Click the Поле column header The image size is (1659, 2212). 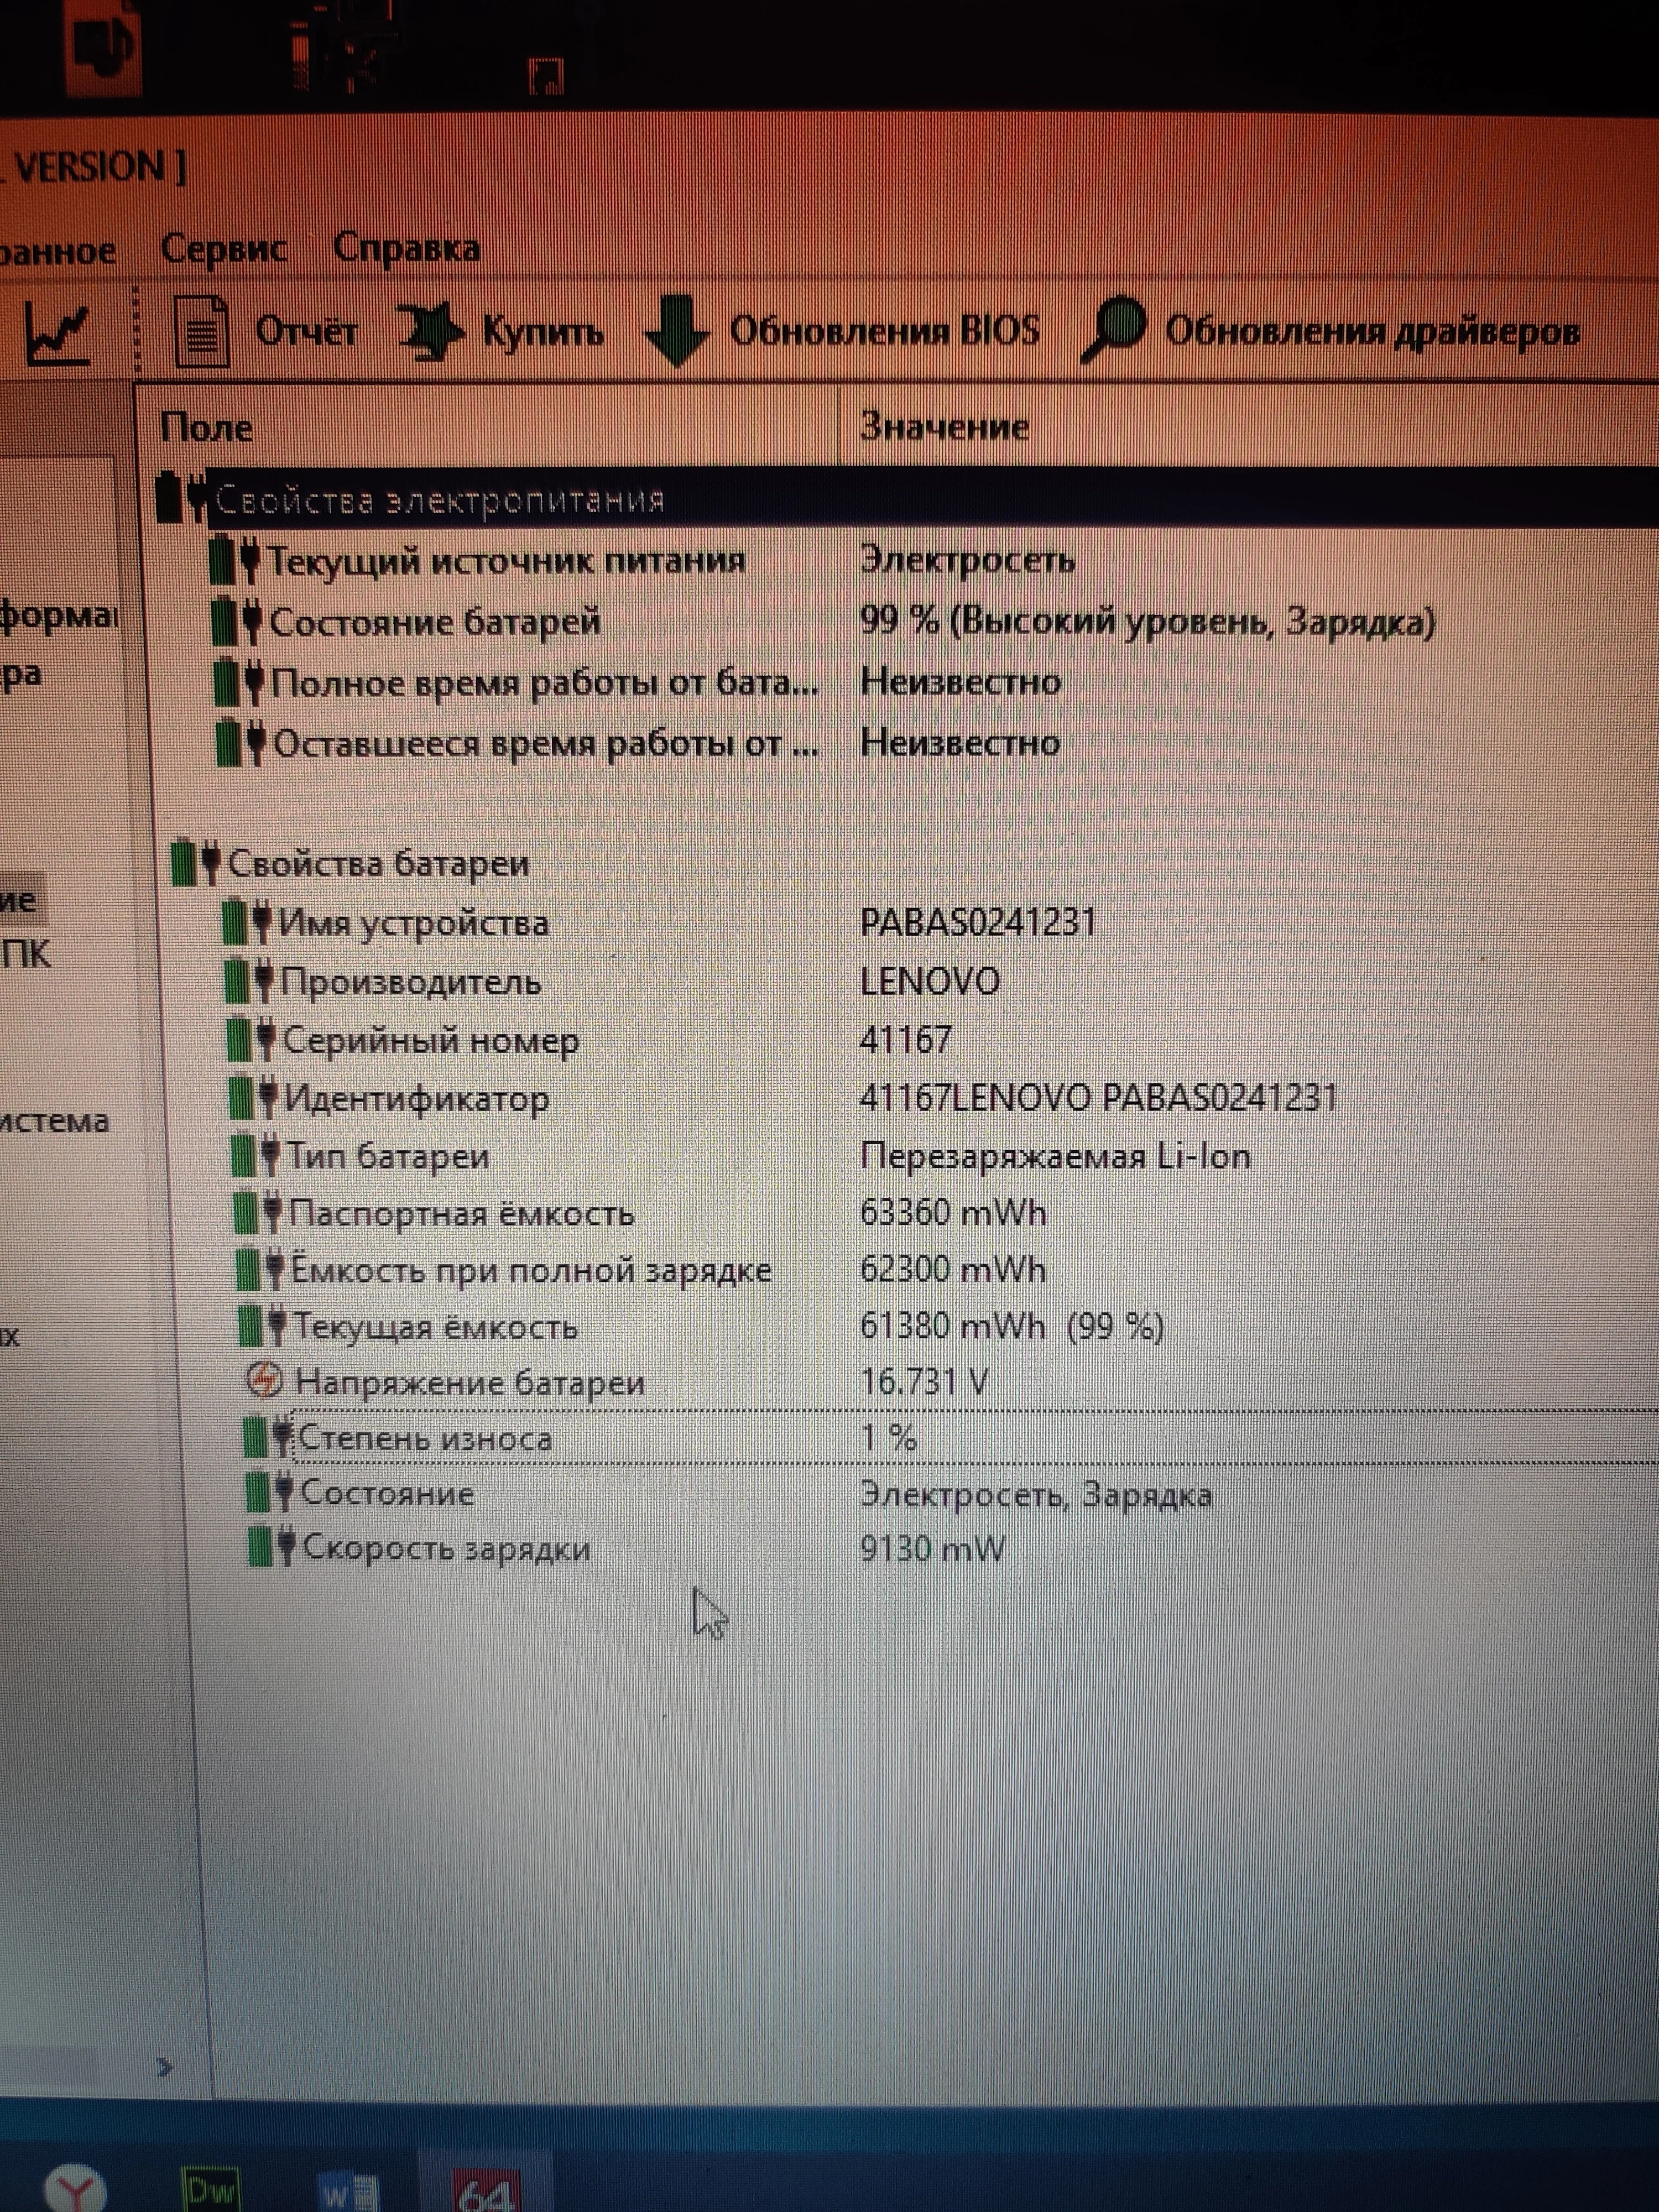[x=206, y=428]
